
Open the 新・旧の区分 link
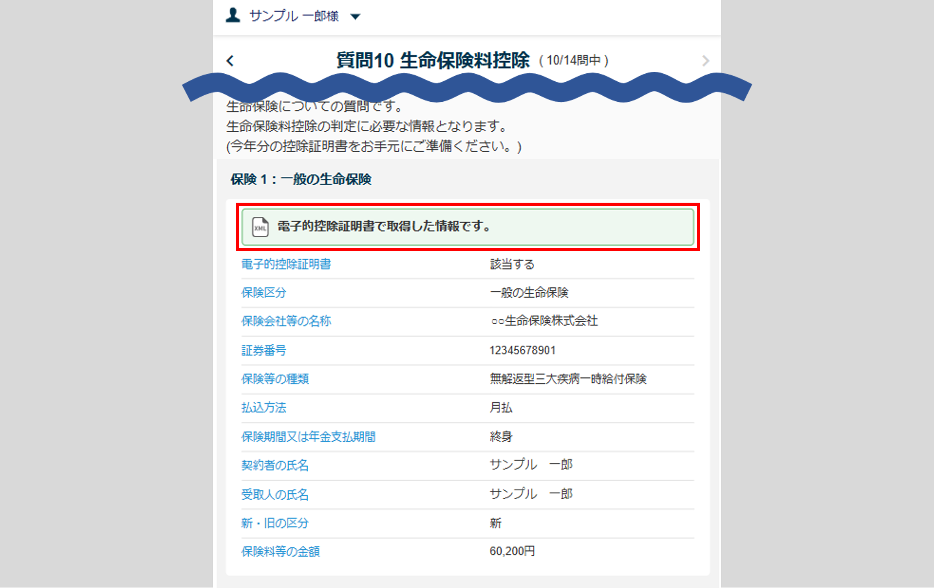[275, 523]
